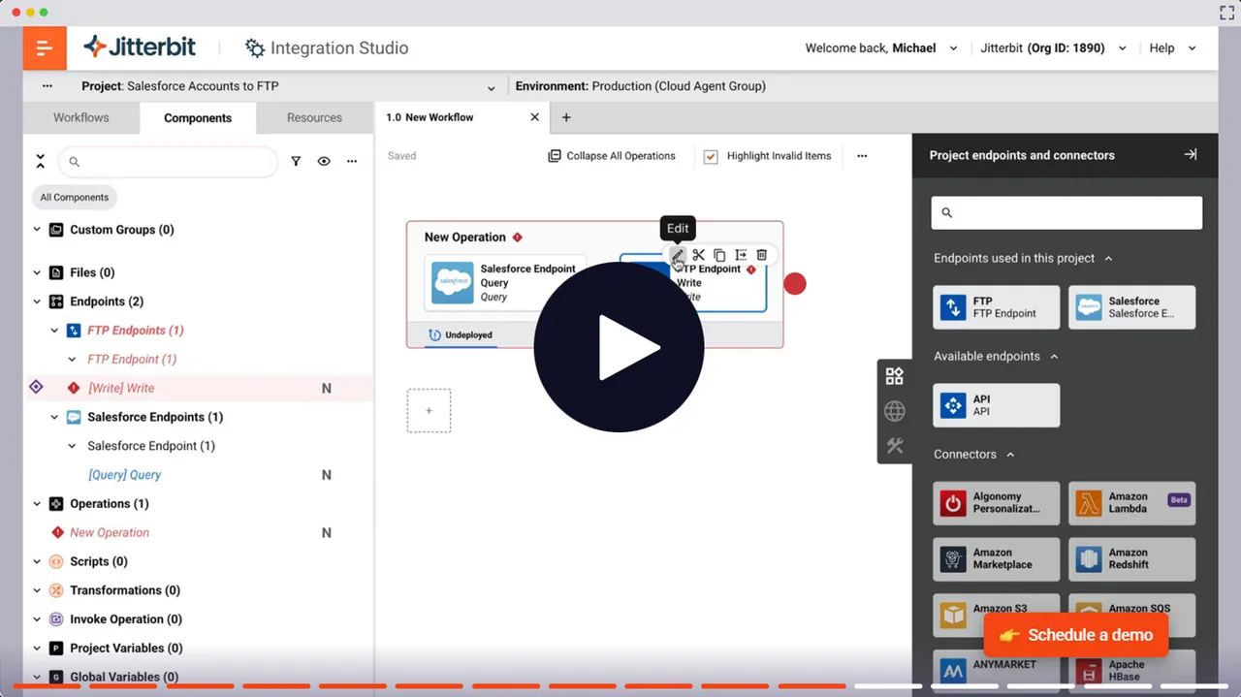This screenshot has width=1241, height=697.
Task: Toggle fullscreen in top right corner
Action: pyautogui.click(x=1226, y=13)
